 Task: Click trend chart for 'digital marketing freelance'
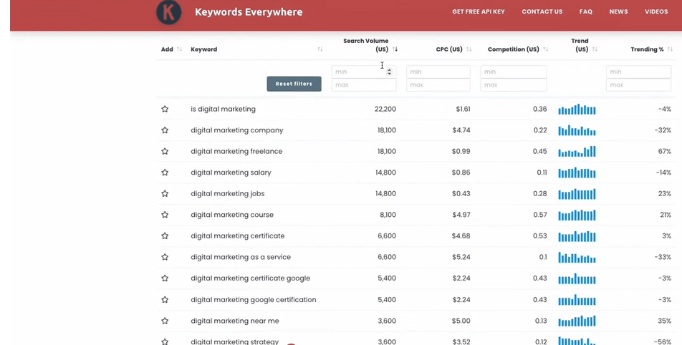click(x=577, y=151)
